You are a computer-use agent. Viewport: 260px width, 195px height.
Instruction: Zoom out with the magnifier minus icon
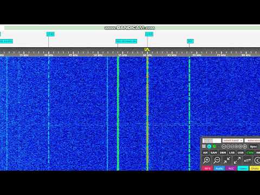pos(217,160)
